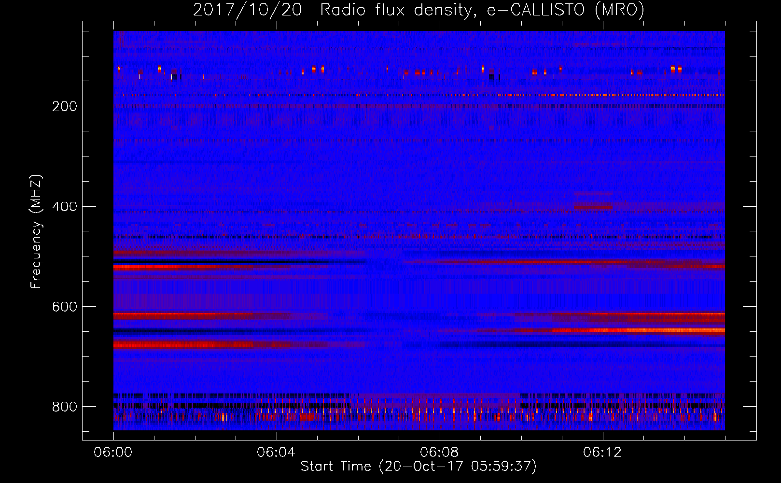This screenshot has width=781, height=483.
Task: Click the 06:08 time tick label
Action: click(439, 453)
